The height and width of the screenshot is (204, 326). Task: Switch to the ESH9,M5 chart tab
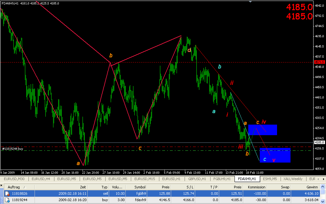(x=270, y=179)
